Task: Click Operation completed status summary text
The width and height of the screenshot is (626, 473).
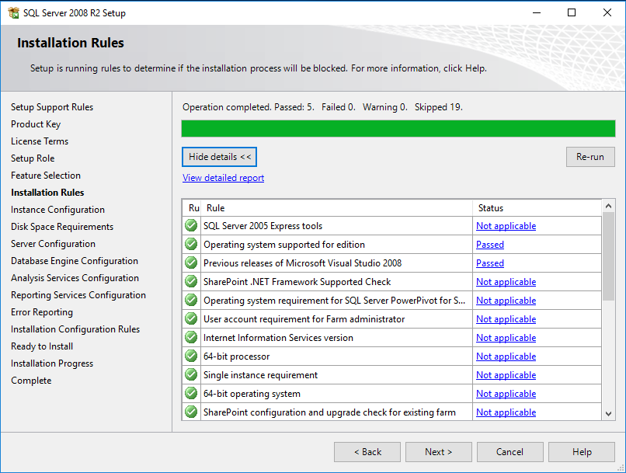Action: (322, 107)
